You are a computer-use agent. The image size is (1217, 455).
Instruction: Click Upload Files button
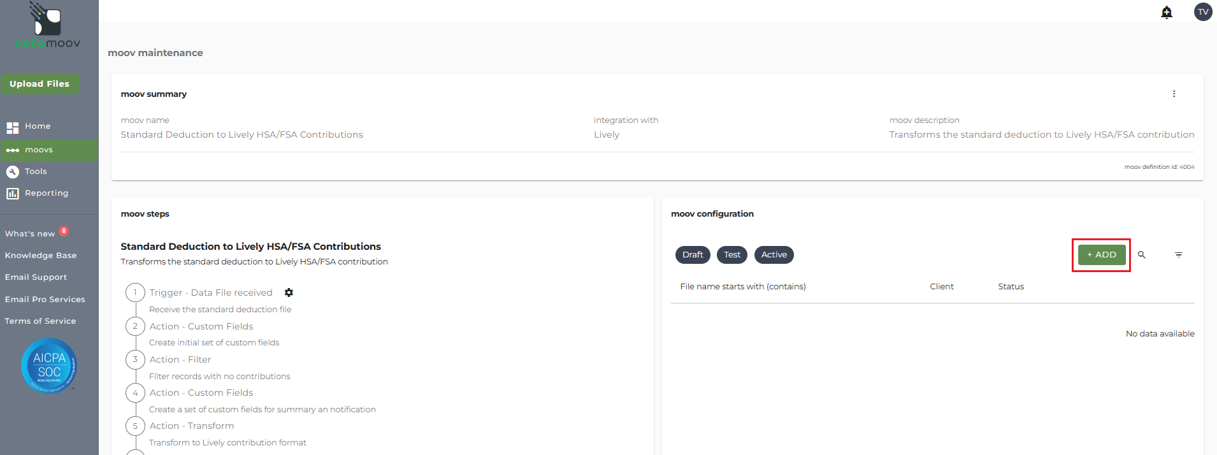tap(40, 84)
